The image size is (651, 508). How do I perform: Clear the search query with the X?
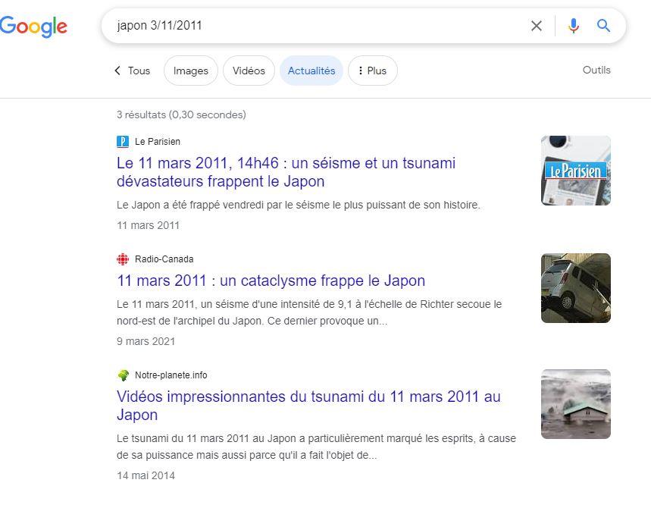click(537, 26)
